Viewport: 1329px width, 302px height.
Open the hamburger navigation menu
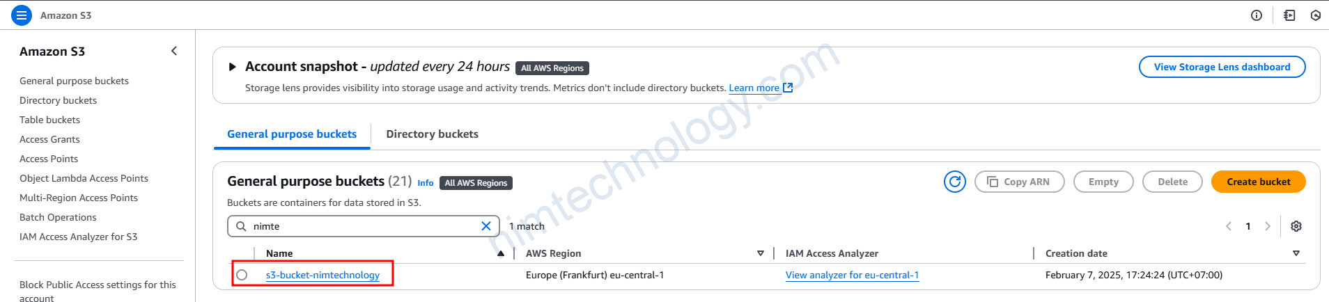pos(22,15)
